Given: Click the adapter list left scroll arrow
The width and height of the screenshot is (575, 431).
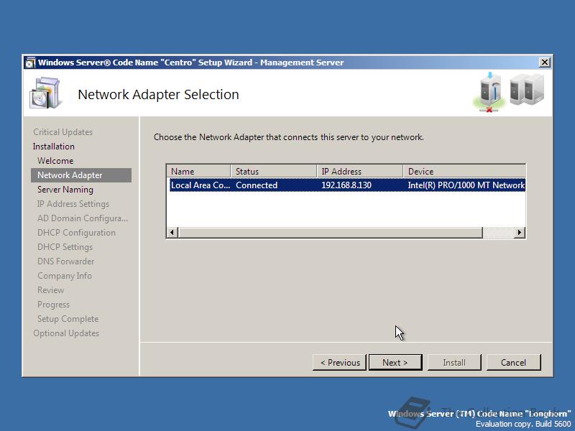Looking at the screenshot, I should pyautogui.click(x=172, y=232).
